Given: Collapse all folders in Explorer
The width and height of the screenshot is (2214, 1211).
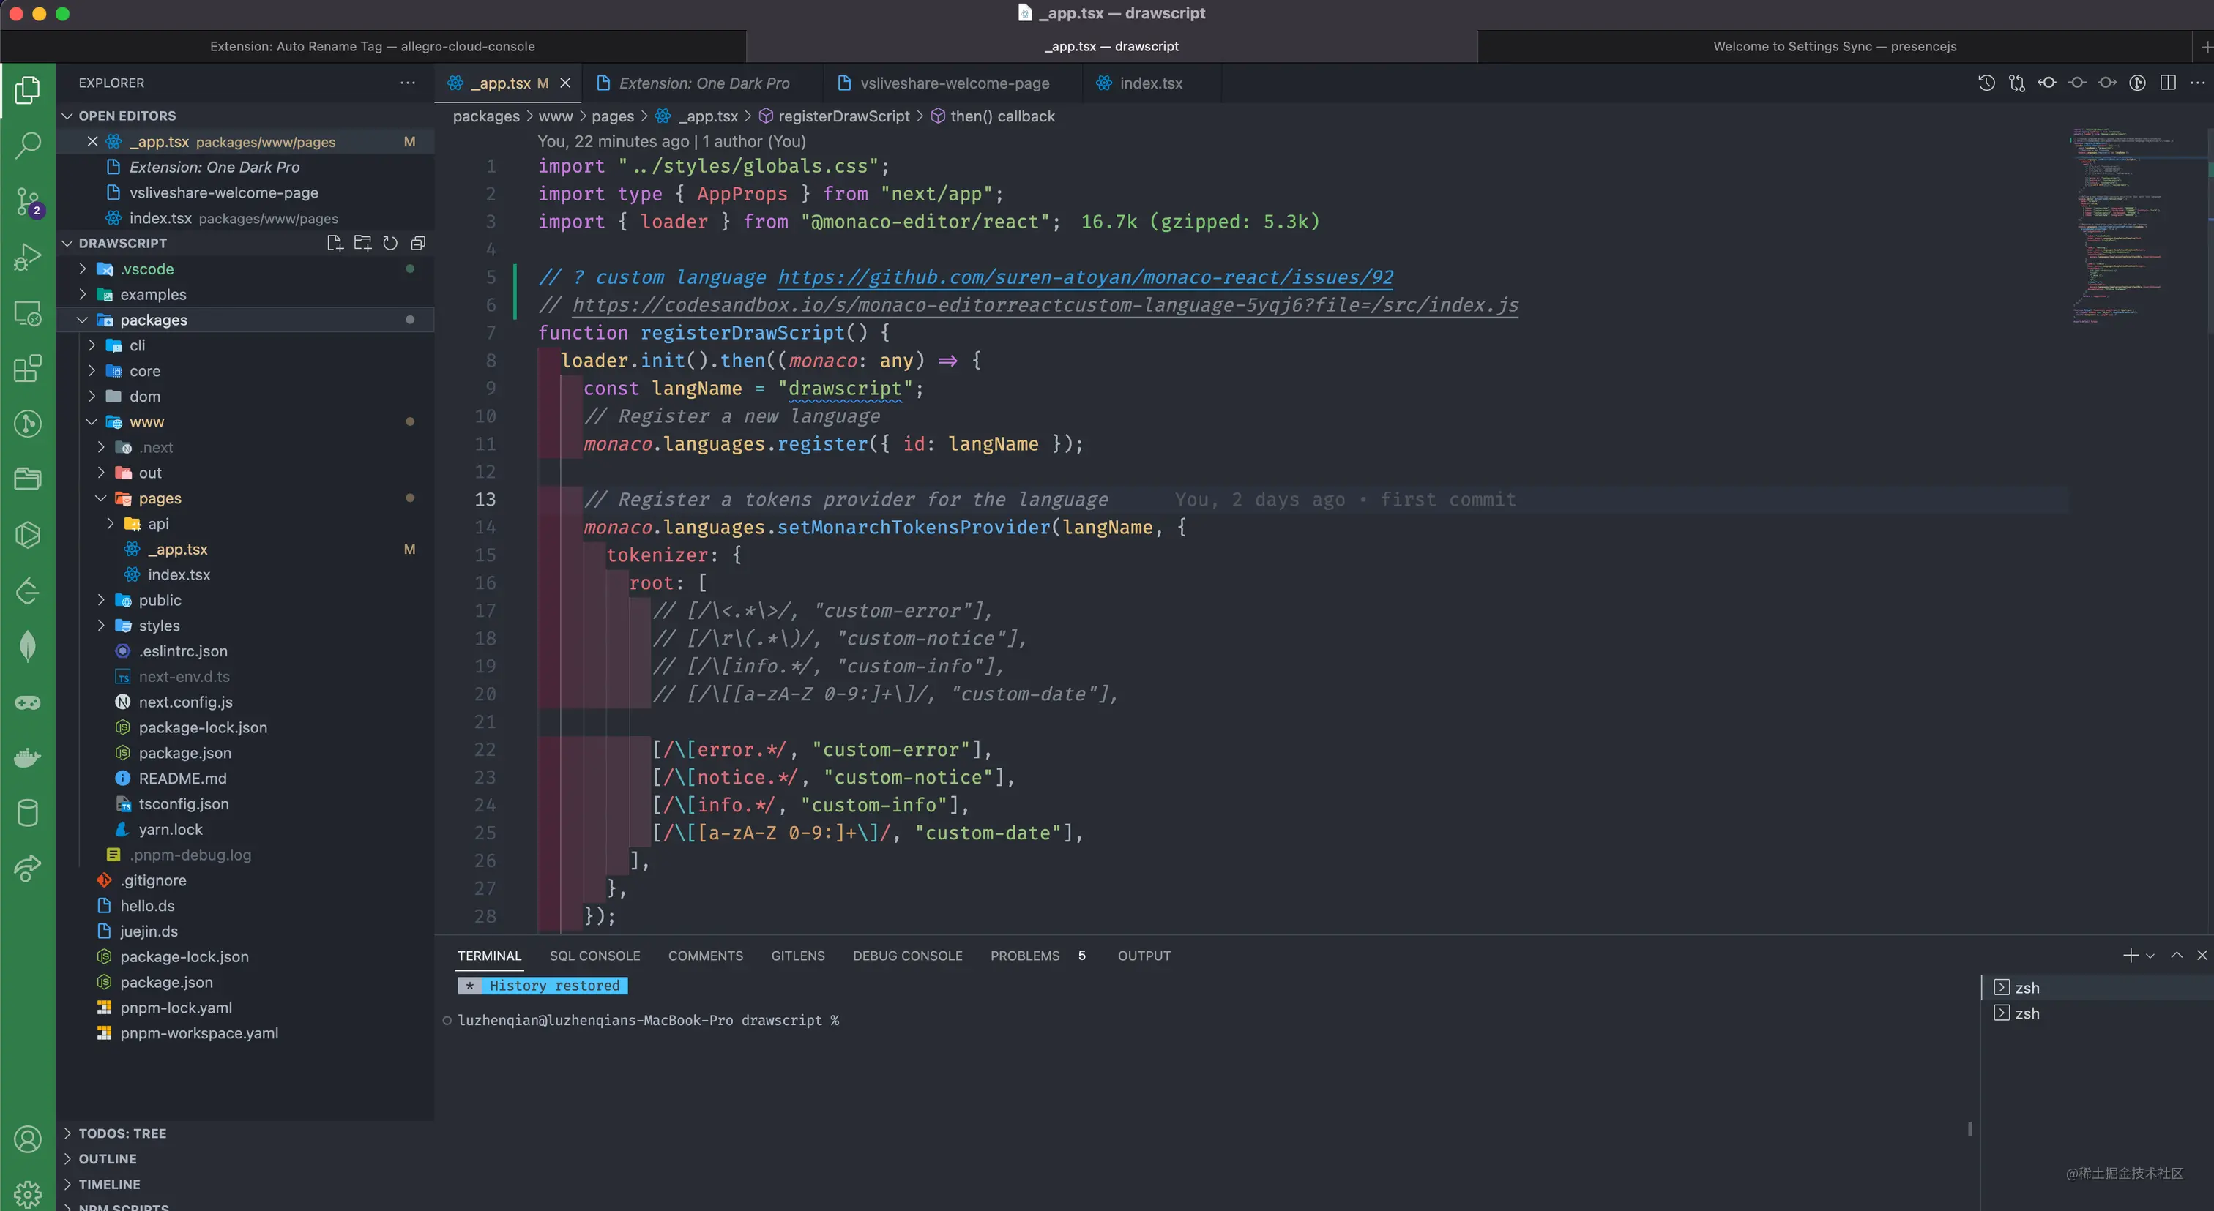Looking at the screenshot, I should [x=419, y=243].
